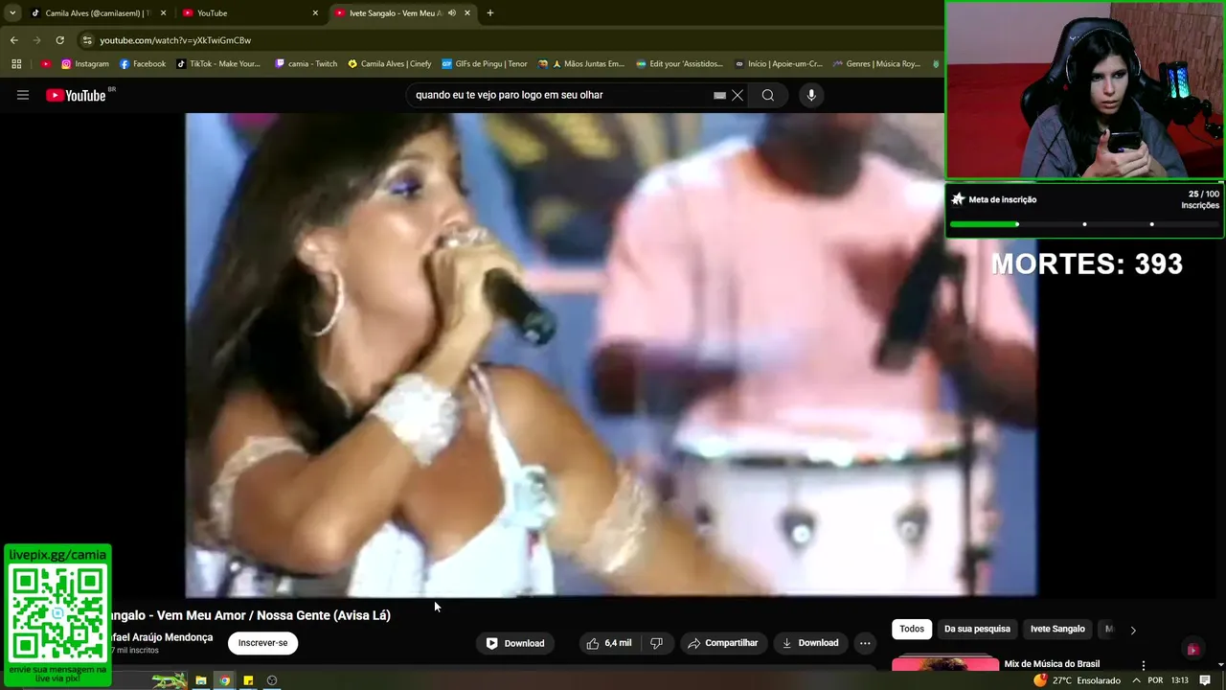This screenshot has height=690, width=1226.
Task: Open the Camila Alves | Cinefy bookmark
Action: [x=390, y=64]
